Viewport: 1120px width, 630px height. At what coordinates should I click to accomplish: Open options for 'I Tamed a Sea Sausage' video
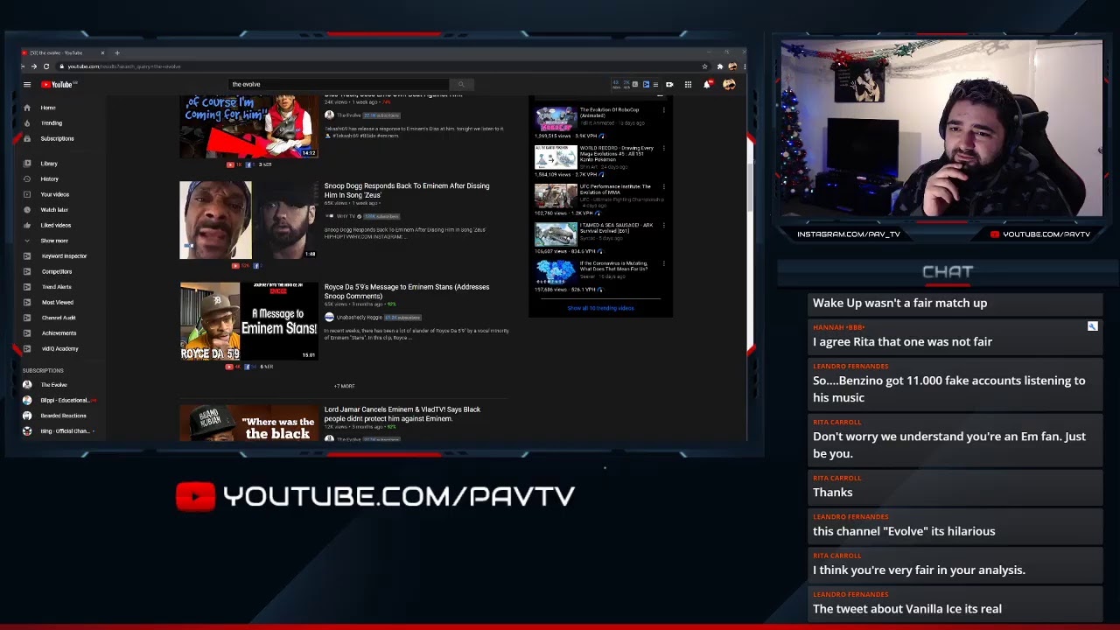click(663, 226)
